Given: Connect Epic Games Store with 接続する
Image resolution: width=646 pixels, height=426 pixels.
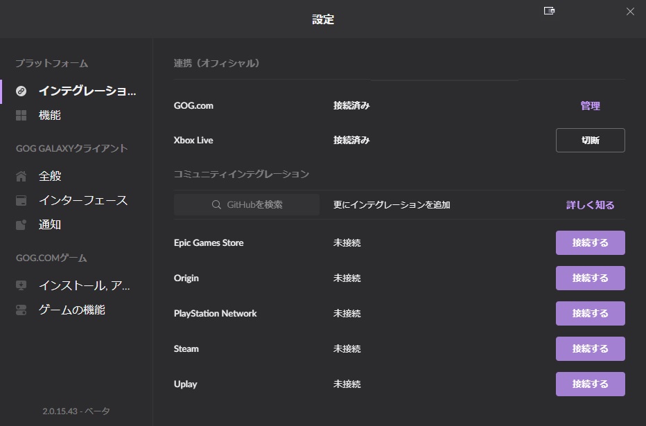Looking at the screenshot, I should point(591,243).
